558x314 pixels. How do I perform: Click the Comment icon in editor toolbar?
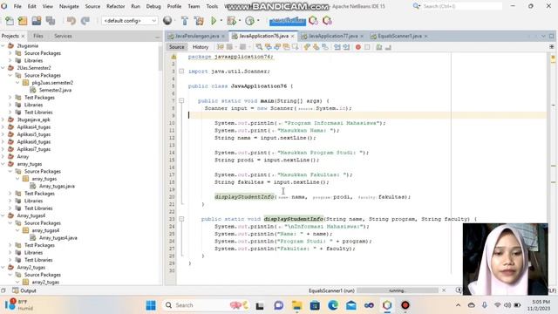pyautogui.click(x=379, y=47)
